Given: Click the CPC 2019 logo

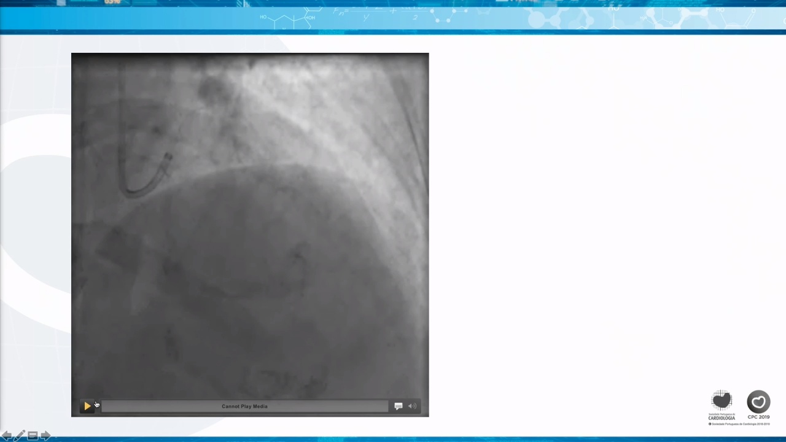Looking at the screenshot, I should pyautogui.click(x=758, y=405).
